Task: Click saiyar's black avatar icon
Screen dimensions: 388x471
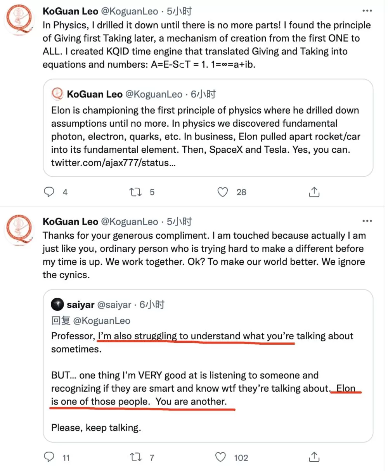Action: (x=57, y=305)
